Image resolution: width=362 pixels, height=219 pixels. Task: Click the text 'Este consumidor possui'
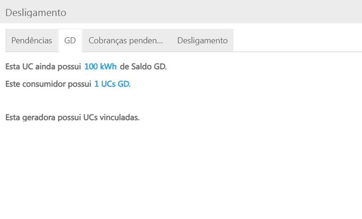[x=48, y=84]
